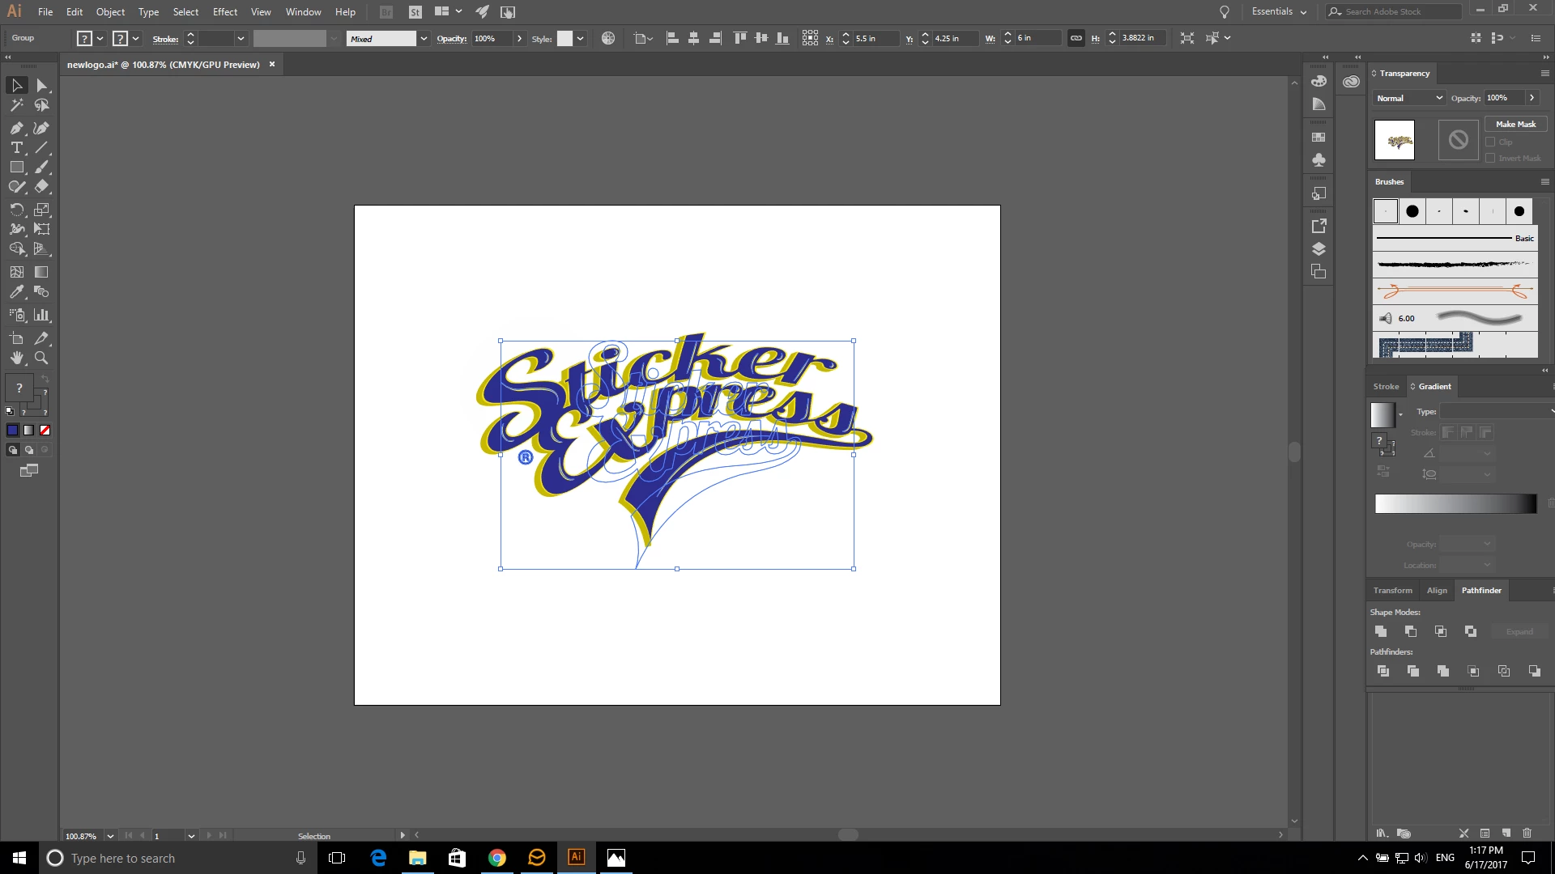This screenshot has width=1555, height=874.
Task: Select the Hand tool
Action: [x=16, y=358]
